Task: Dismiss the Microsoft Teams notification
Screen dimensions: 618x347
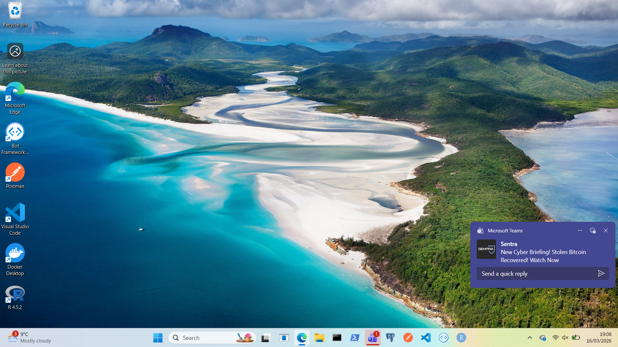Action: click(606, 230)
